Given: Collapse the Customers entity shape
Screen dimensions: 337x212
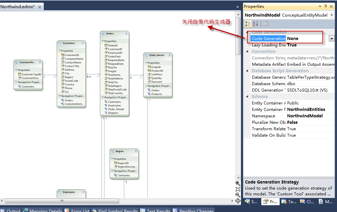Looking at the screenshot, I should pyautogui.click(x=83, y=43).
